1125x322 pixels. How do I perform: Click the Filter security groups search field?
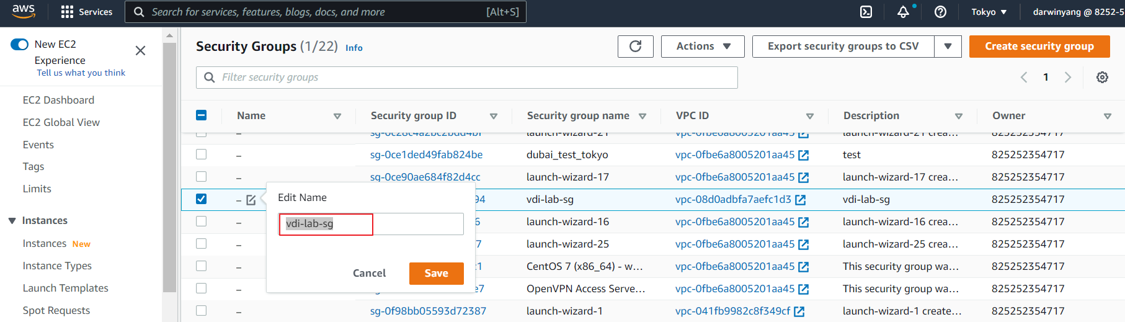click(471, 78)
